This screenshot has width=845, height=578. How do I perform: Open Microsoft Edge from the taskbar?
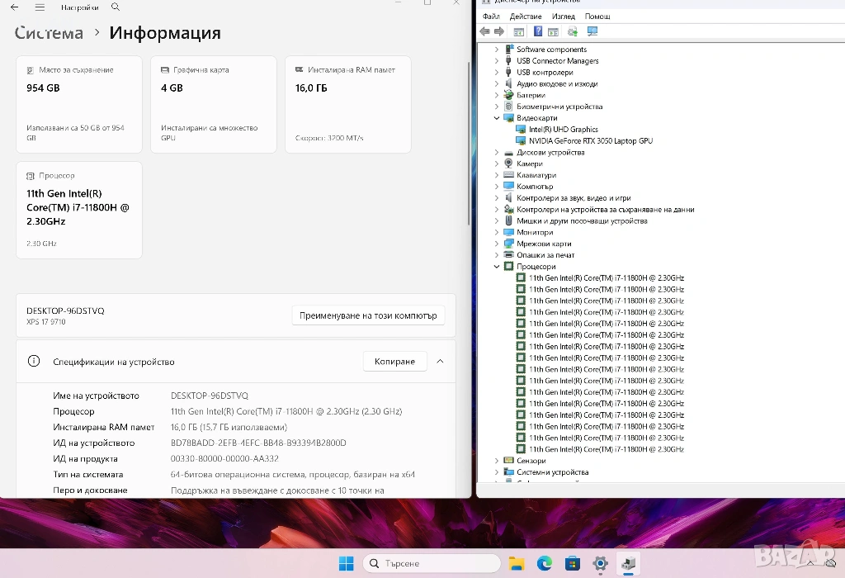(545, 563)
